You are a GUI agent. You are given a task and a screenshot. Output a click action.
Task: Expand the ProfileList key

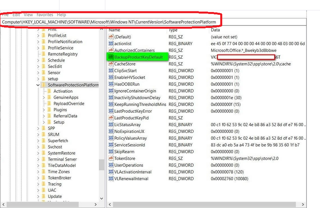(x=38, y=36)
